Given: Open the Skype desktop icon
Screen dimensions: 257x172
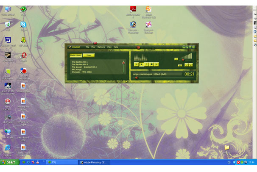Looking at the screenshot, I should [x=23, y=25].
